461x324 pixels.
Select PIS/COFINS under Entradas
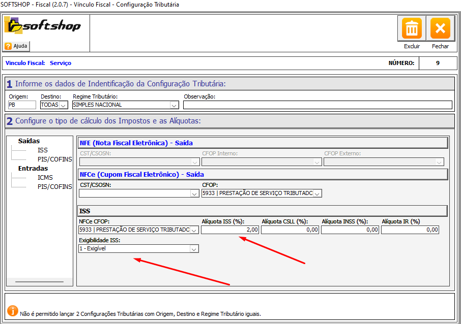tap(54, 187)
